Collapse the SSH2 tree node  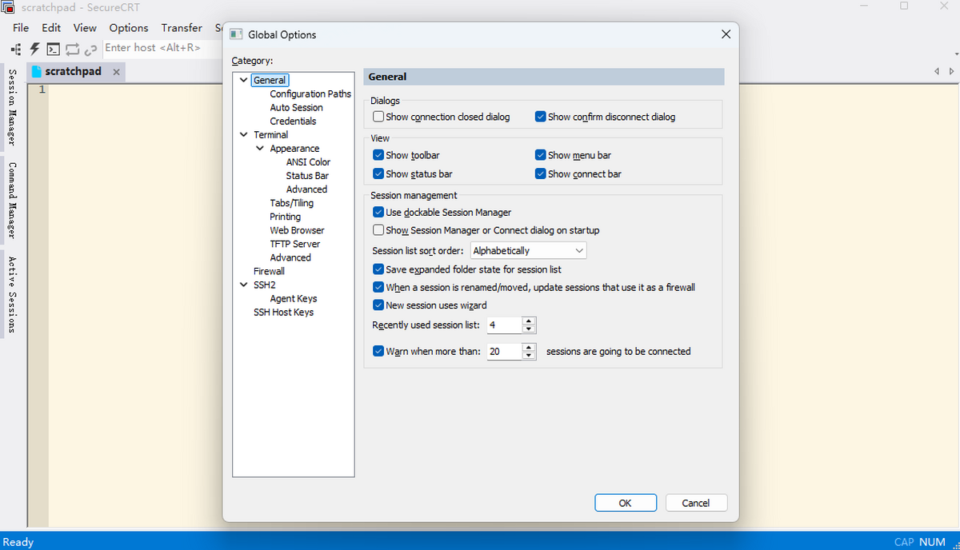click(x=244, y=285)
